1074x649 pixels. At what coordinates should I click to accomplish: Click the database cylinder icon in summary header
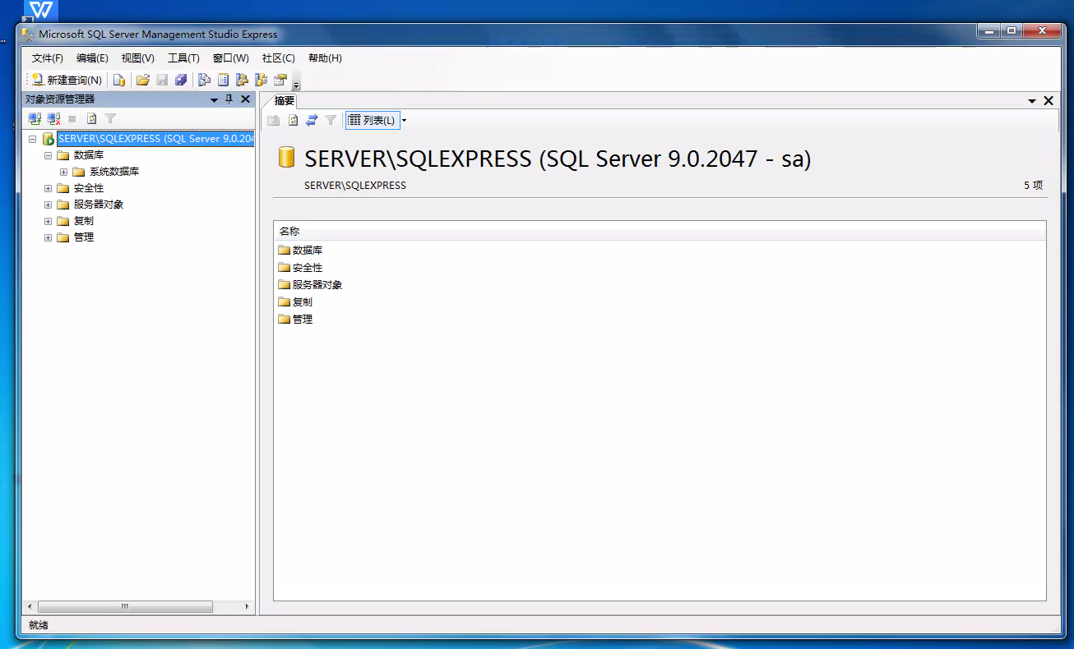(x=286, y=157)
